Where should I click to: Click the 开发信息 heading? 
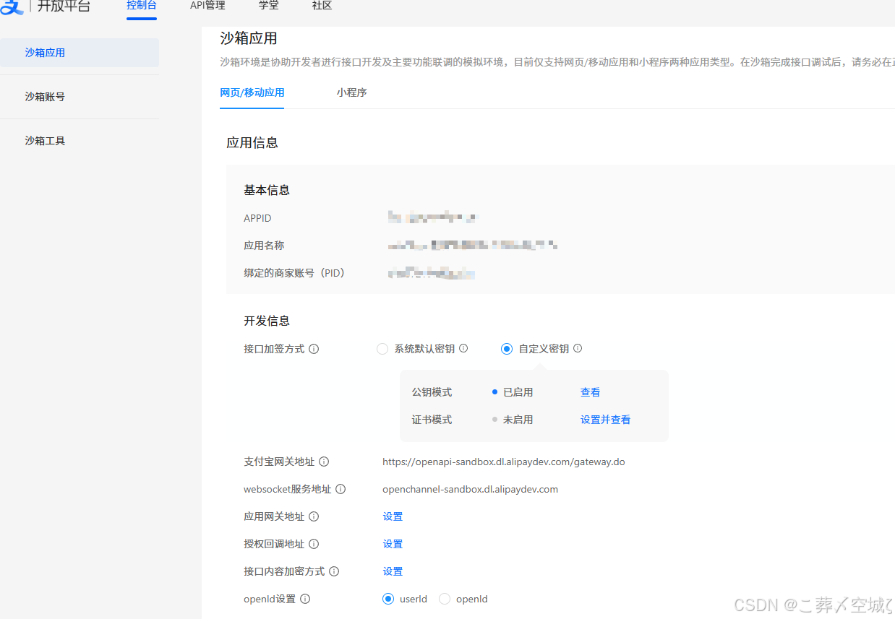pos(267,321)
